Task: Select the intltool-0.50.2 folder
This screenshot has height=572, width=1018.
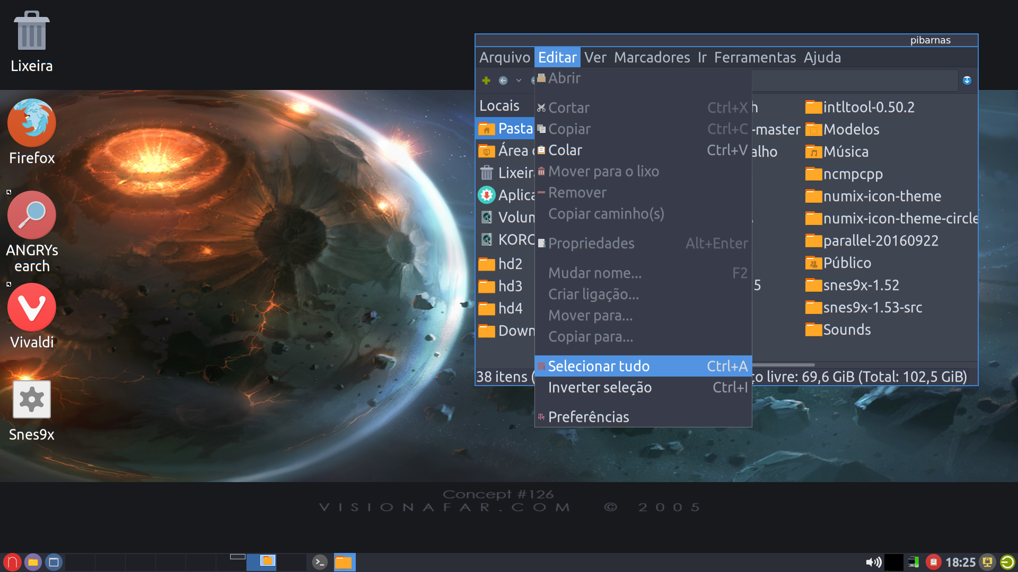Action: 859,107
